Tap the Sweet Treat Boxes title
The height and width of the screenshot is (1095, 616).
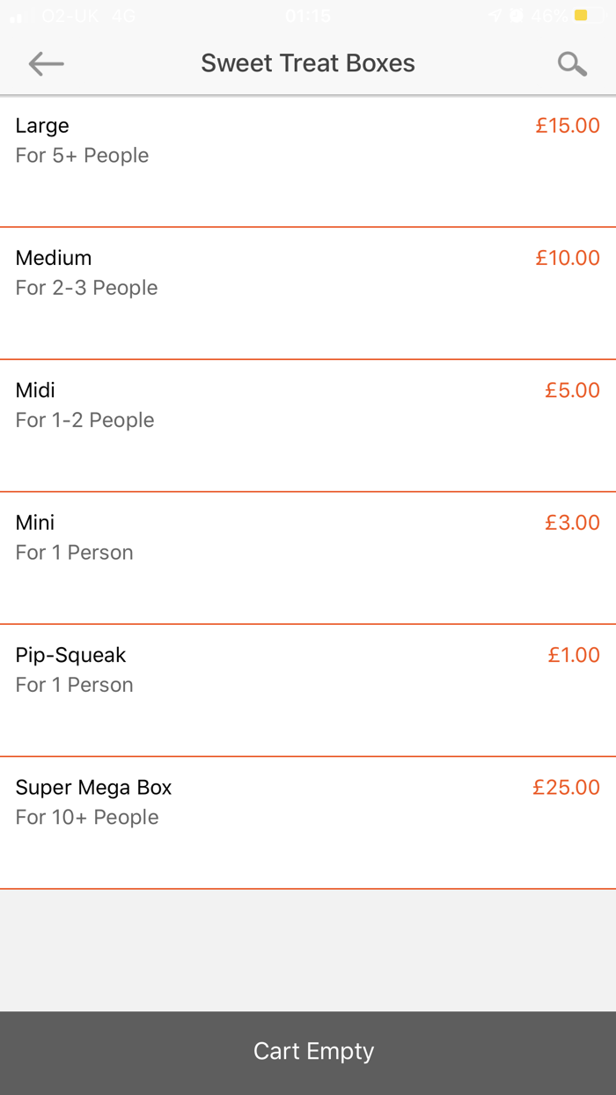point(308,63)
